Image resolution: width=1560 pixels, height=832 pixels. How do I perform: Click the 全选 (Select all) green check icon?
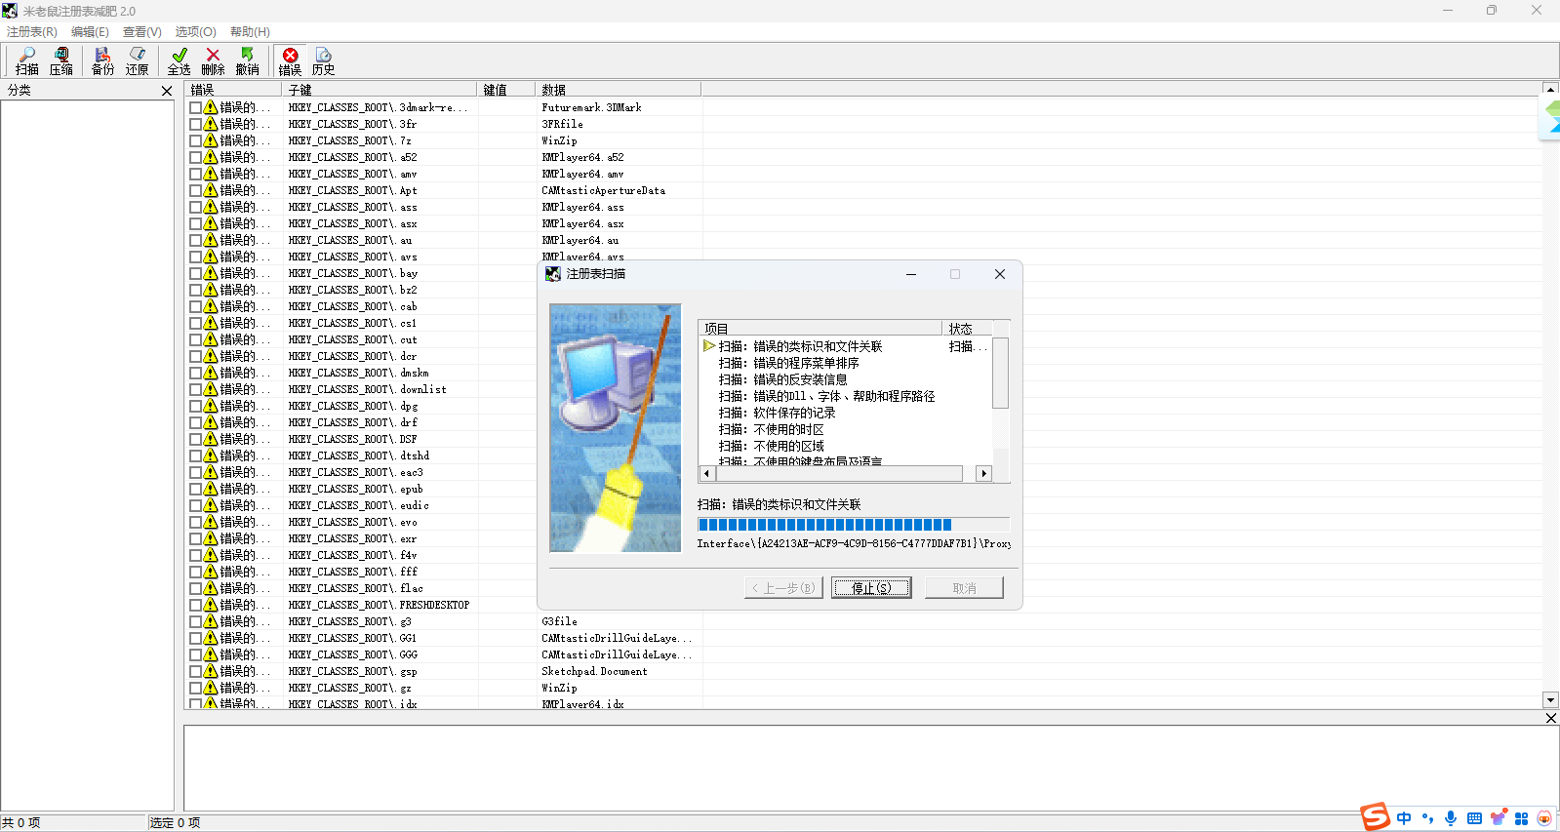(180, 60)
